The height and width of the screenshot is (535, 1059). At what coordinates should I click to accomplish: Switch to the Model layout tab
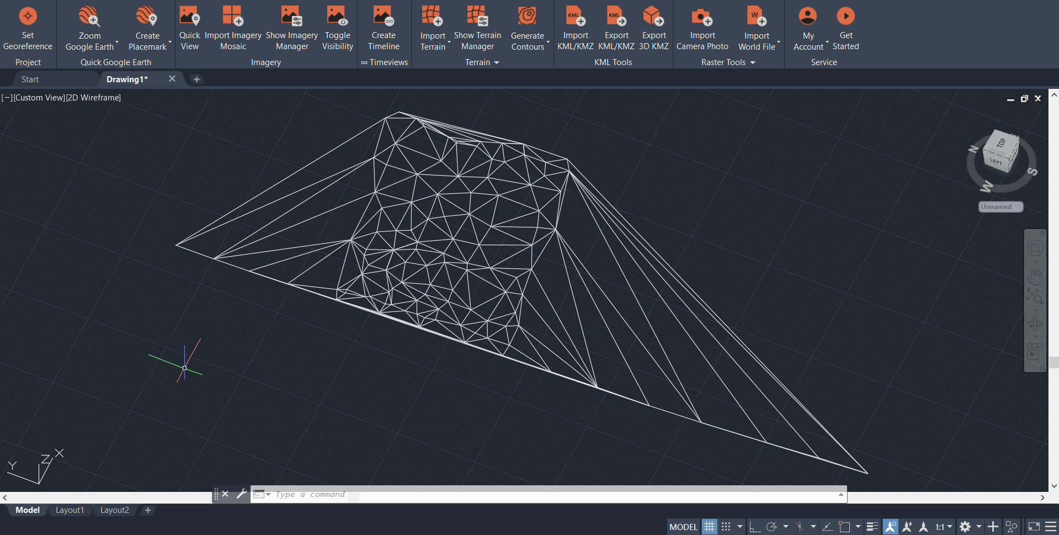(28, 510)
